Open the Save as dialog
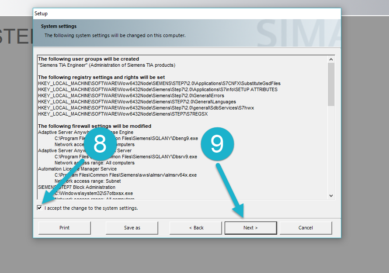 [x=132, y=228]
